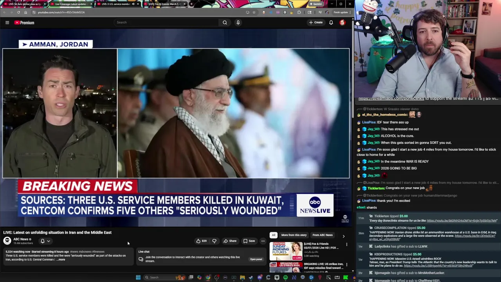Click the Open panel button for live chat
Screen dimensions: 501x282
click(x=256, y=259)
